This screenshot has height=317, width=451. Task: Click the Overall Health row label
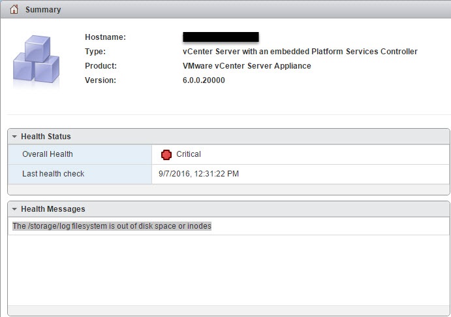[48, 154]
